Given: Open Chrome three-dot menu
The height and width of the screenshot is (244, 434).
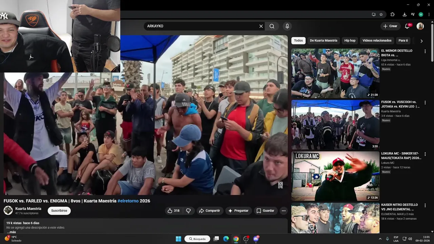Looking at the screenshot, I should 429,15.
